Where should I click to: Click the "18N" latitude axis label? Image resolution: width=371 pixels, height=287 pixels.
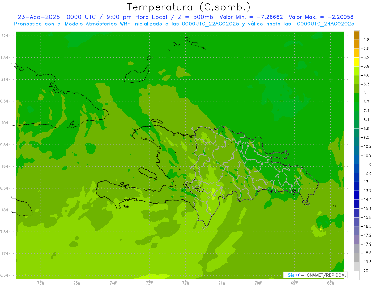5,210
